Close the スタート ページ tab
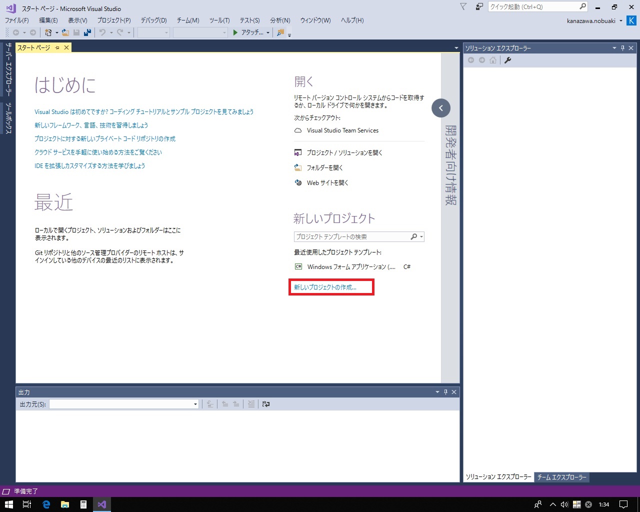640x512 pixels. (x=66, y=47)
